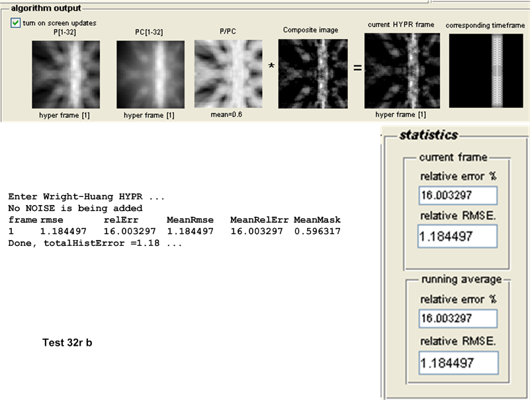This screenshot has height=400, width=530.
Task: Click the 'Done, totalHistError' output line
Action: pos(95,243)
